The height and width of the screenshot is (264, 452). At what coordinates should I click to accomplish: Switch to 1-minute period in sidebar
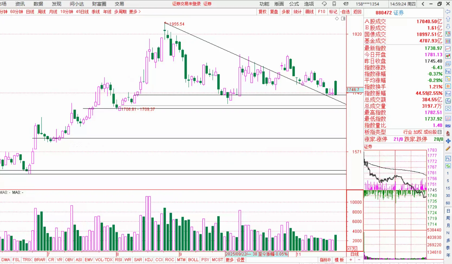coord(448,173)
